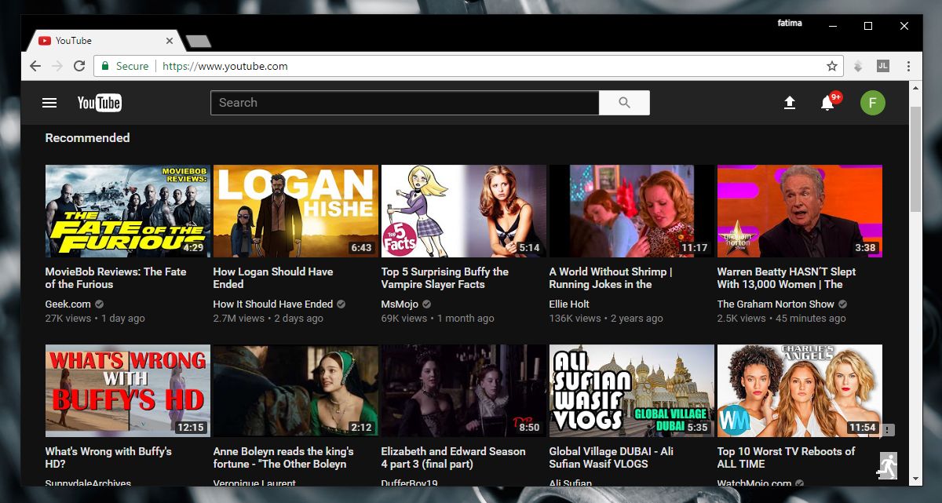Click the running man icon at bottom right
The image size is (942, 503).
pyautogui.click(x=888, y=465)
